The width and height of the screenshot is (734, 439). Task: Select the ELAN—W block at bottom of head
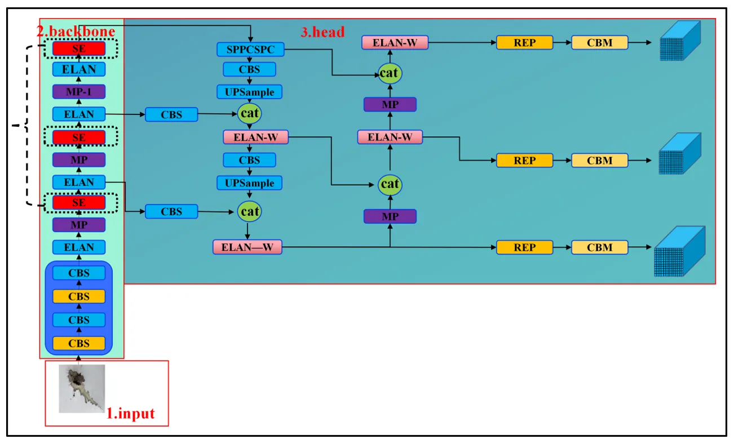click(247, 247)
